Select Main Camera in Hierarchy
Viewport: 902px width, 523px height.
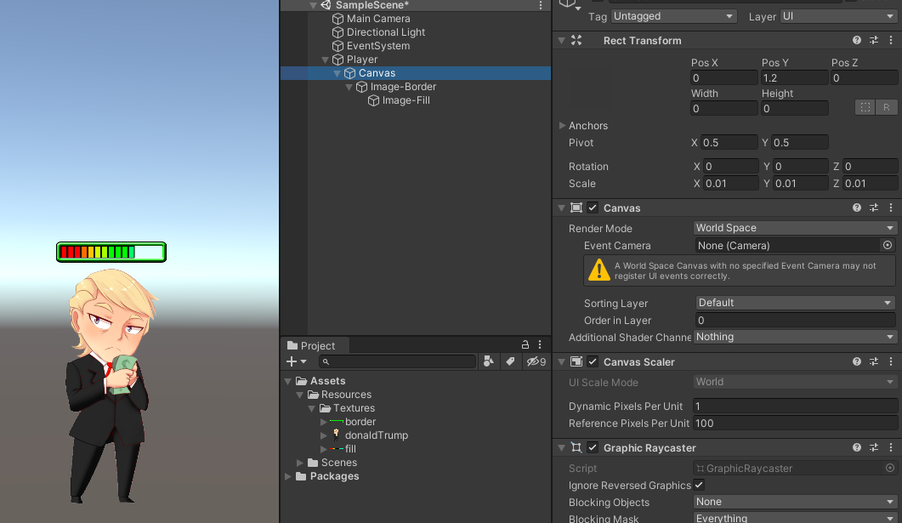point(378,19)
